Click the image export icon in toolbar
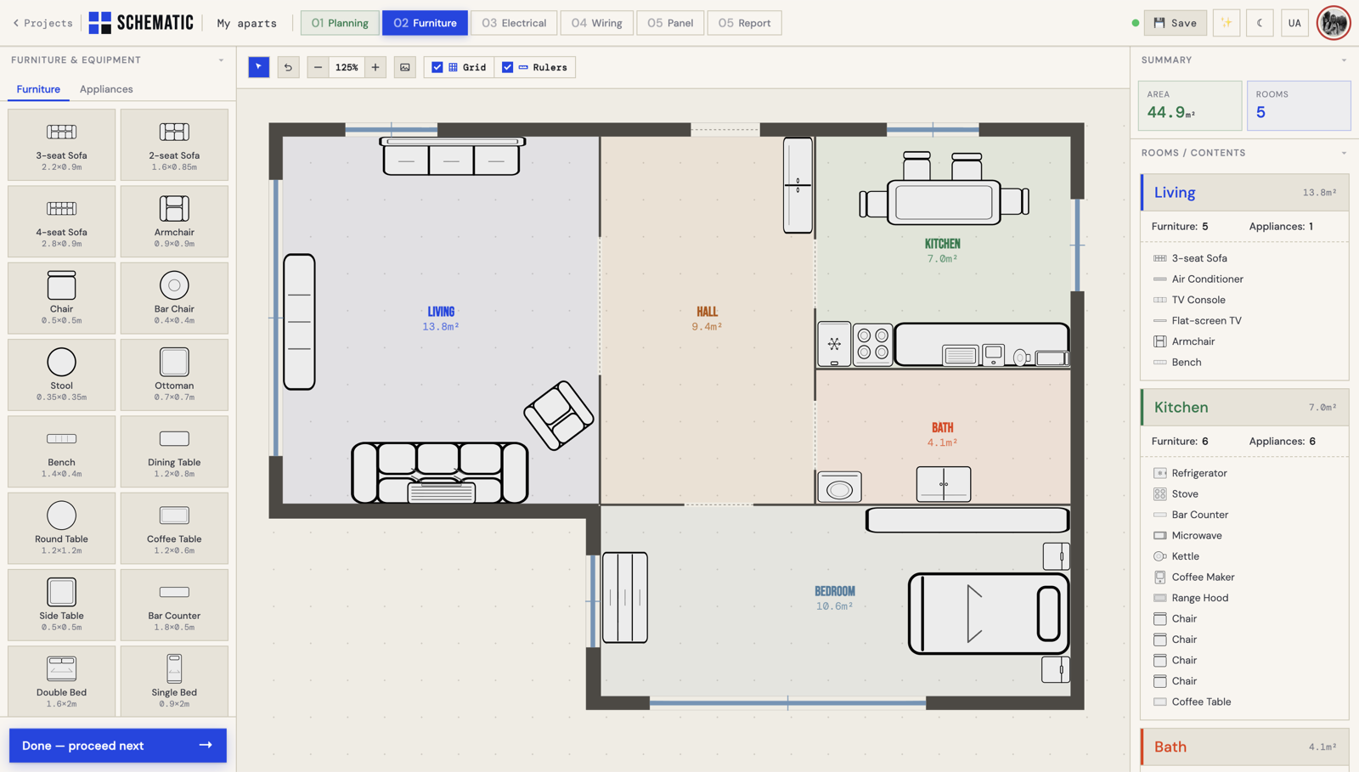Viewport: 1359px width, 772px height. point(405,67)
